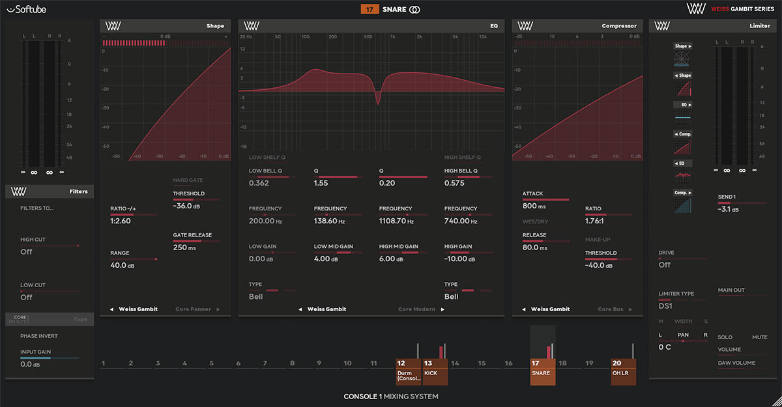
Task: Click the Weiss logo in the Filters header
Action: click(x=19, y=191)
